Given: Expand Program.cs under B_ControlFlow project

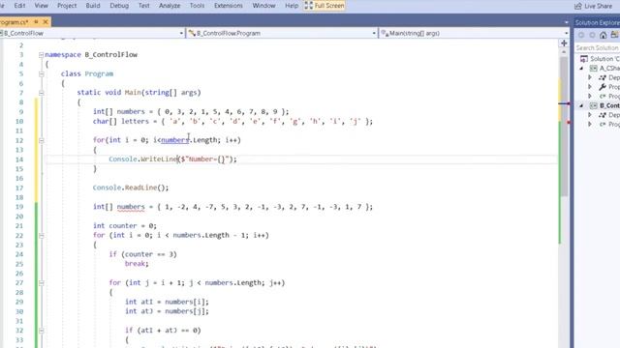Looking at the screenshot, I should click(590, 125).
